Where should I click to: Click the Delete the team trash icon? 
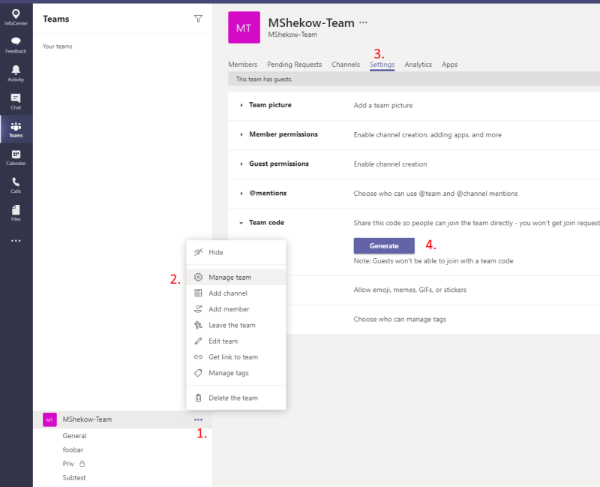pyautogui.click(x=198, y=398)
